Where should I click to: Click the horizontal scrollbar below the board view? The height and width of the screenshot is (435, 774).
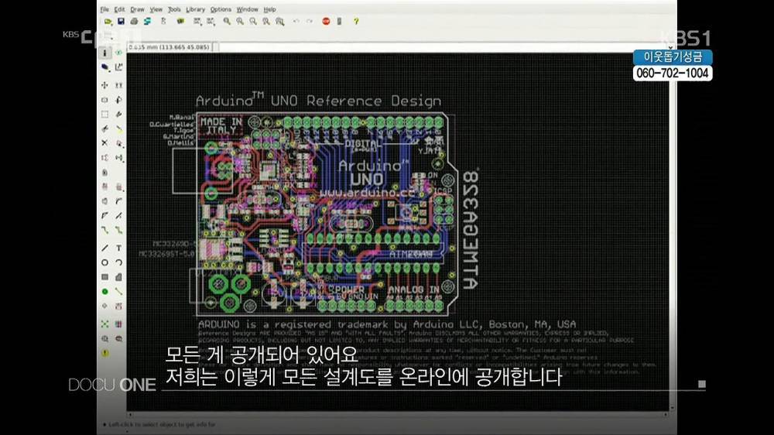click(x=398, y=415)
